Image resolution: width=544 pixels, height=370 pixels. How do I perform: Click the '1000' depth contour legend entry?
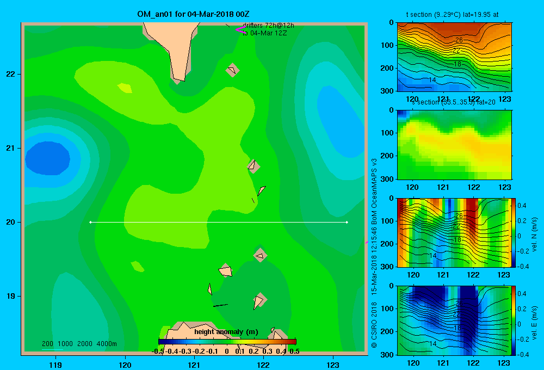(x=65, y=344)
